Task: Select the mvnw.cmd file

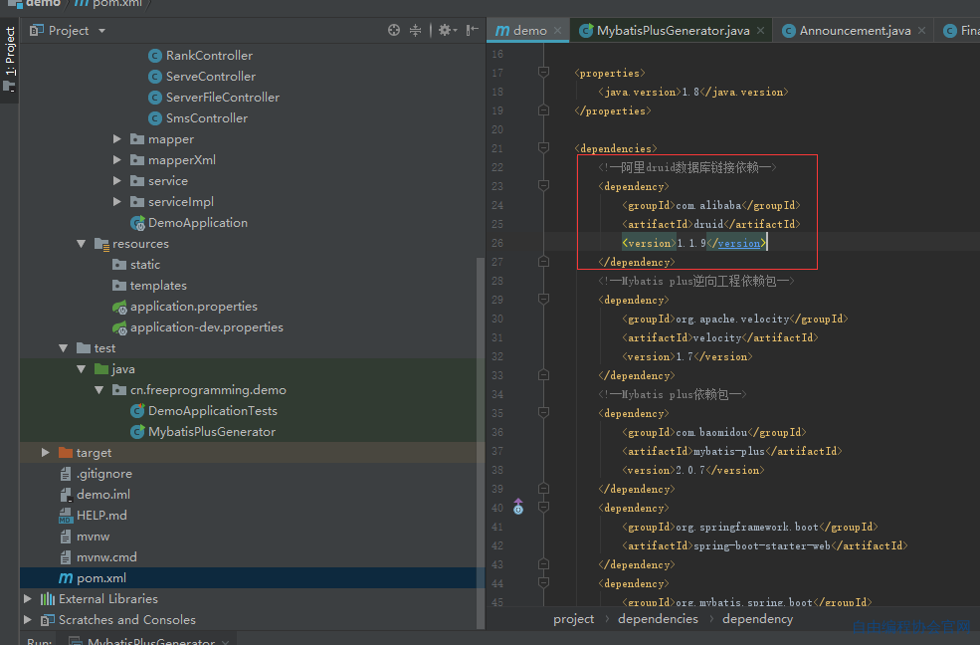Action: [106, 557]
